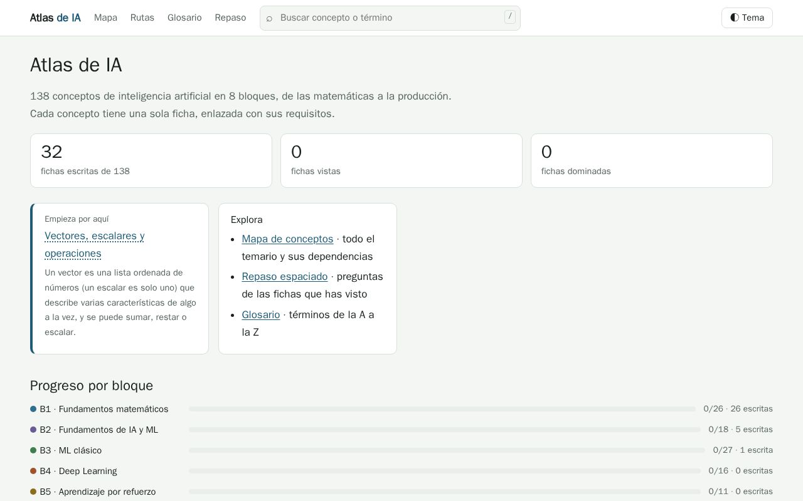Follow the Repaso espaciado link
Screen dimensions: 803x501
pyautogui.click(x=285, y=276)
